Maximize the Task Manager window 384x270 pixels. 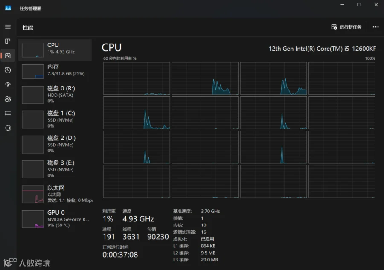tap(359, 5)
